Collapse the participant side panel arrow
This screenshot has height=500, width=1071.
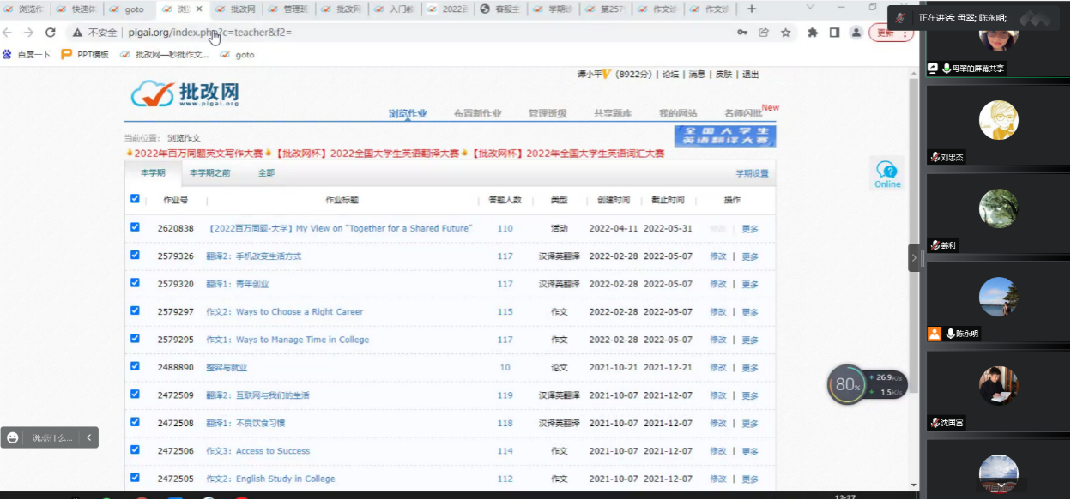pos(914,257)
